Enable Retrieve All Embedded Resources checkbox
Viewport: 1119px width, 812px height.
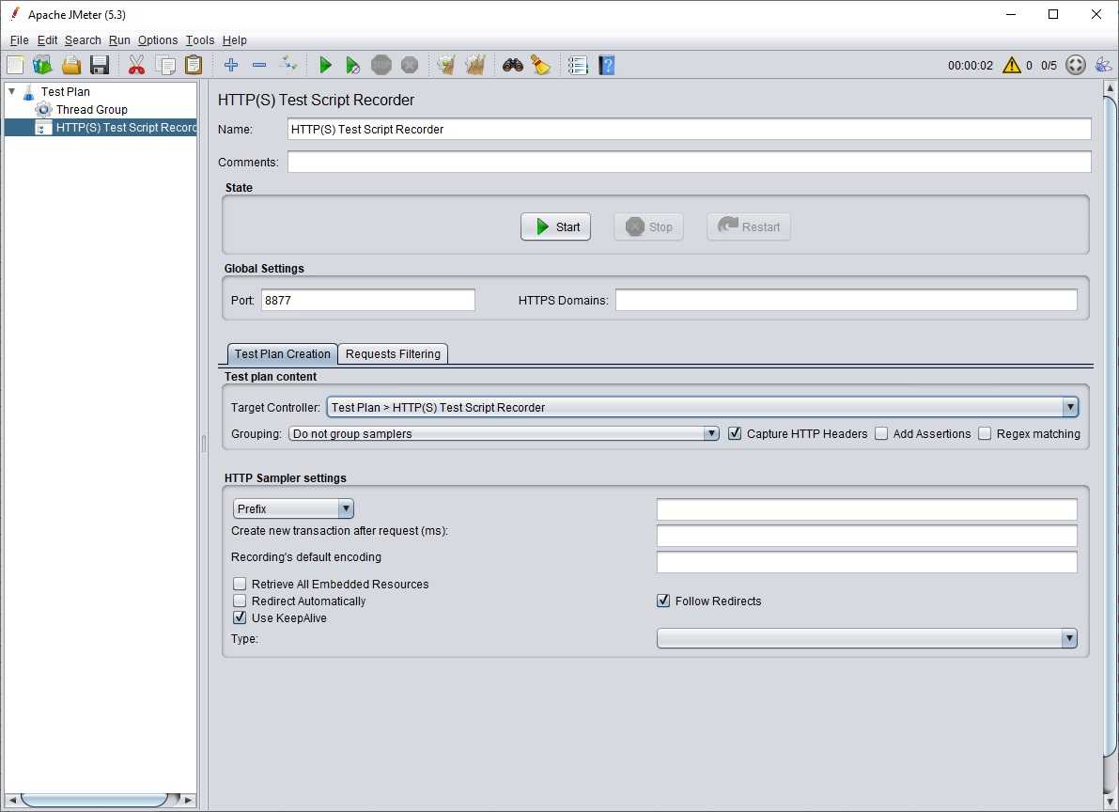coord(240,584)
